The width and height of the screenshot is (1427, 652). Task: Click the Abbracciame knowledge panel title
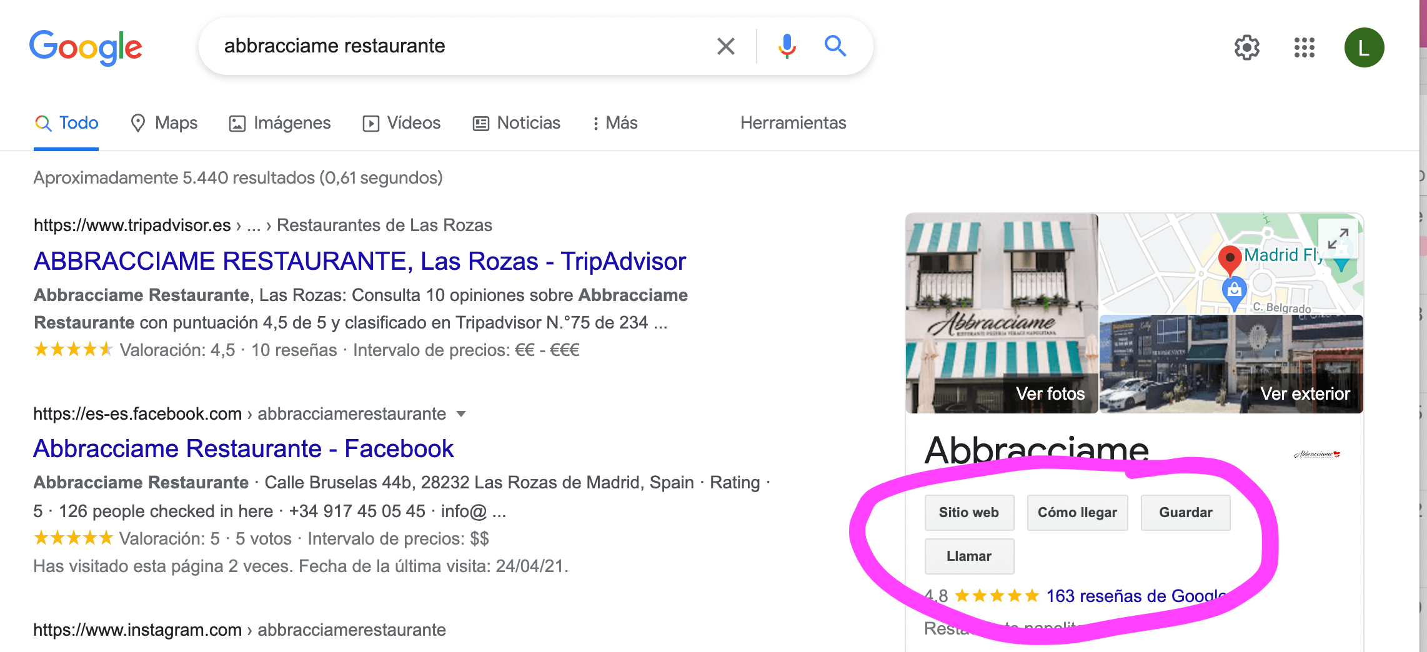click(1037, 450)
